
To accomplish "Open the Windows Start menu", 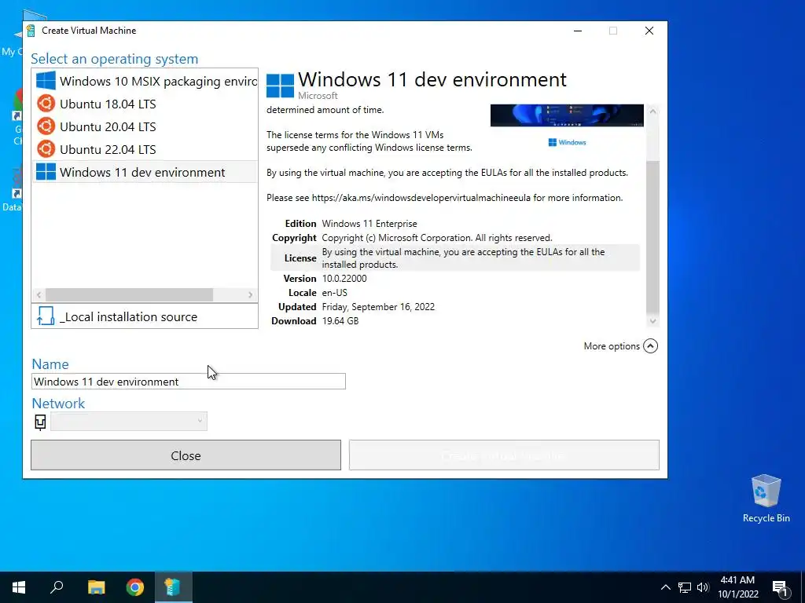I will (19, 587).
